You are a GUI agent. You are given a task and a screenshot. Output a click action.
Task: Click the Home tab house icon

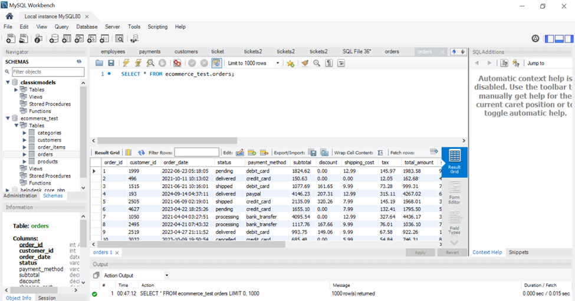[x=9, y=16]
